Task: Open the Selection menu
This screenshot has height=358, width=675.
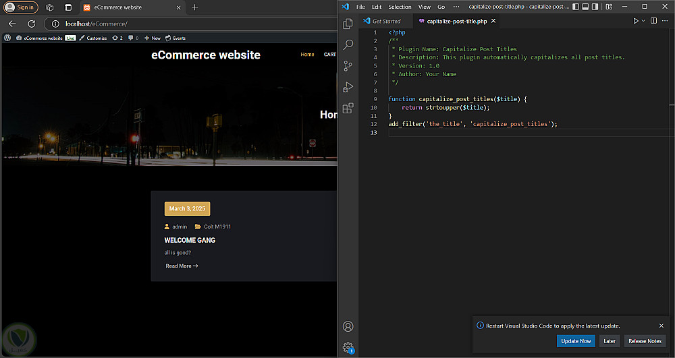Action: pos(400,7)
